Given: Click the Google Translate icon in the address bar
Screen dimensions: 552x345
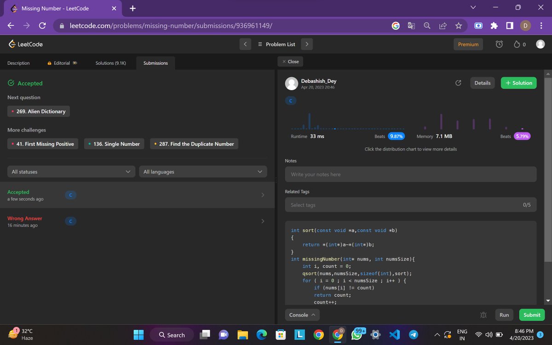Looking at the screenshot, I should pyautogui.click(x=411, y=26).
